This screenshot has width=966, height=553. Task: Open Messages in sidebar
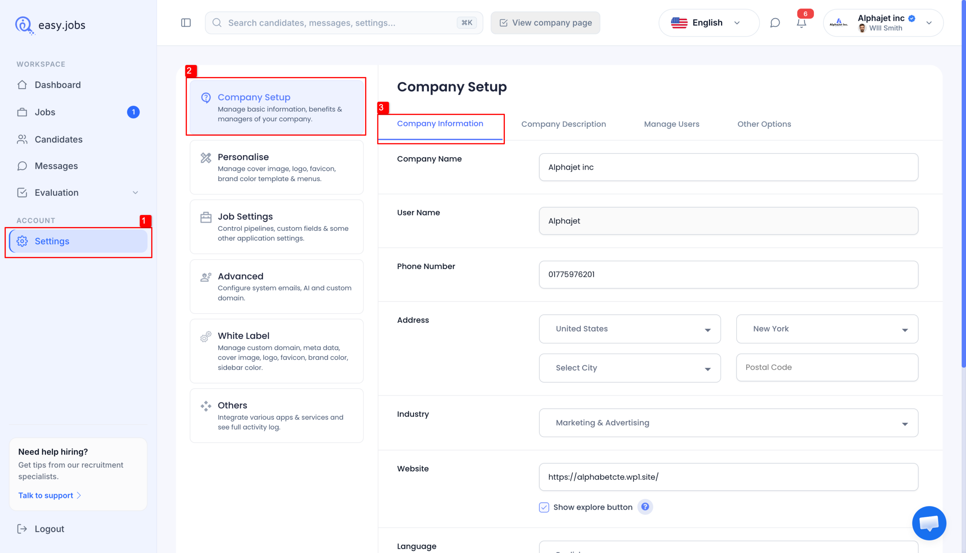(x=78, y=166)
